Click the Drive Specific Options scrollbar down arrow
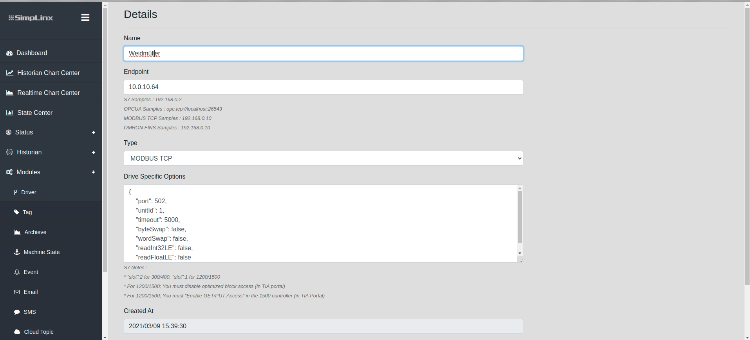The width and height of the screenshot is (750, 340). [520, 253]
